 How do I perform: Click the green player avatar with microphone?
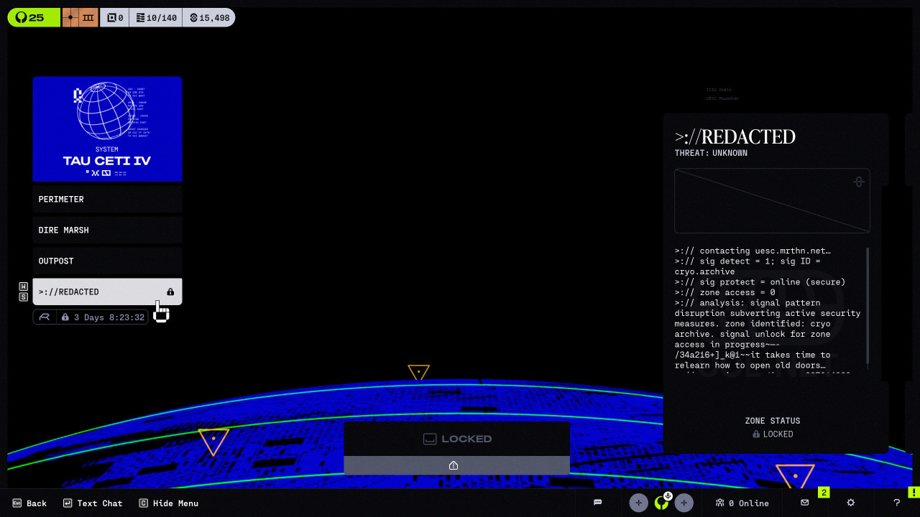(x=661, y=503)
